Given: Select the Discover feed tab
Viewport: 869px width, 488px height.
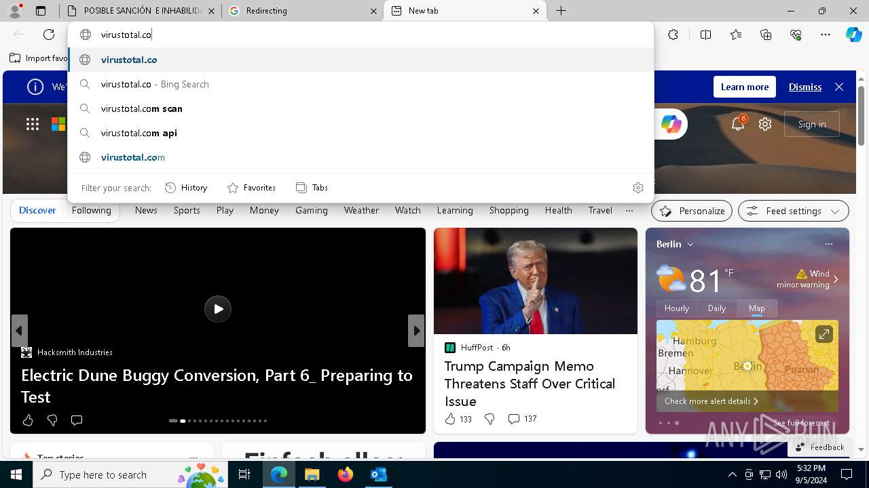Looking at the screenshot, I should click(37, 211).
